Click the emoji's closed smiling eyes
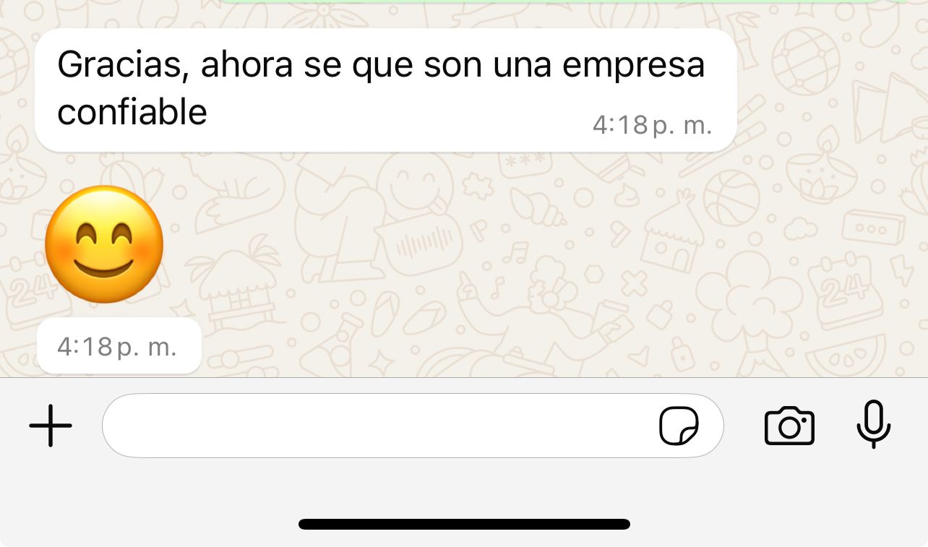This screenshot has height=547, width=928. [x=105, y=234]
